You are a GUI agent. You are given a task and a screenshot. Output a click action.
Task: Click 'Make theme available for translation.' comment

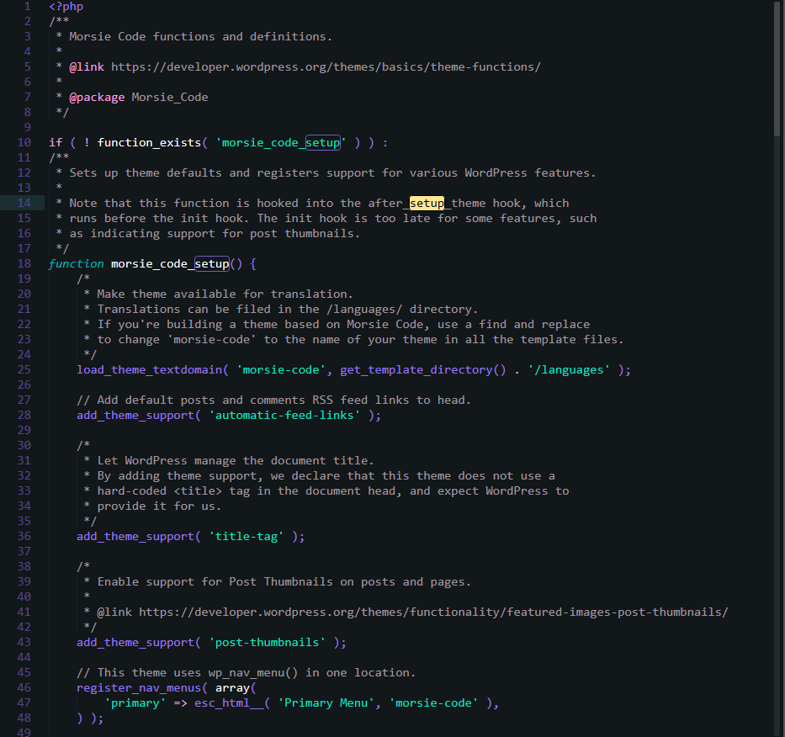225,294
